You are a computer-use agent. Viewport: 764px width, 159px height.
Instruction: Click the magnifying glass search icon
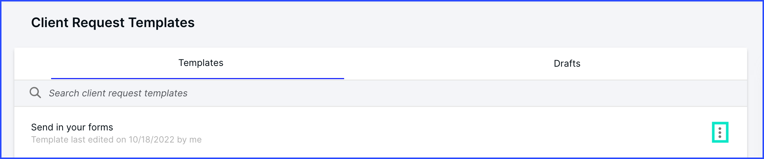[35, 93]
